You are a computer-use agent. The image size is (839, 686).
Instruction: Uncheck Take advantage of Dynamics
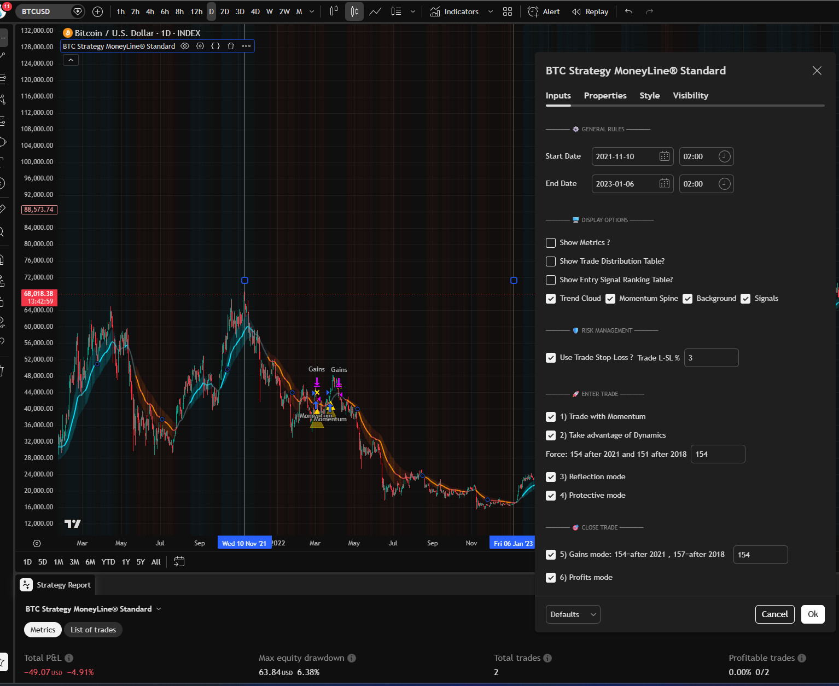(x=551, y=435)
